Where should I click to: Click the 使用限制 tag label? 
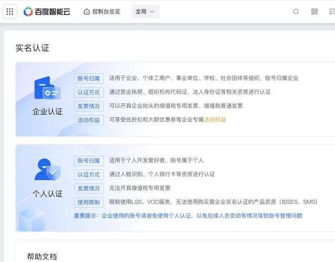click(89, 202)
